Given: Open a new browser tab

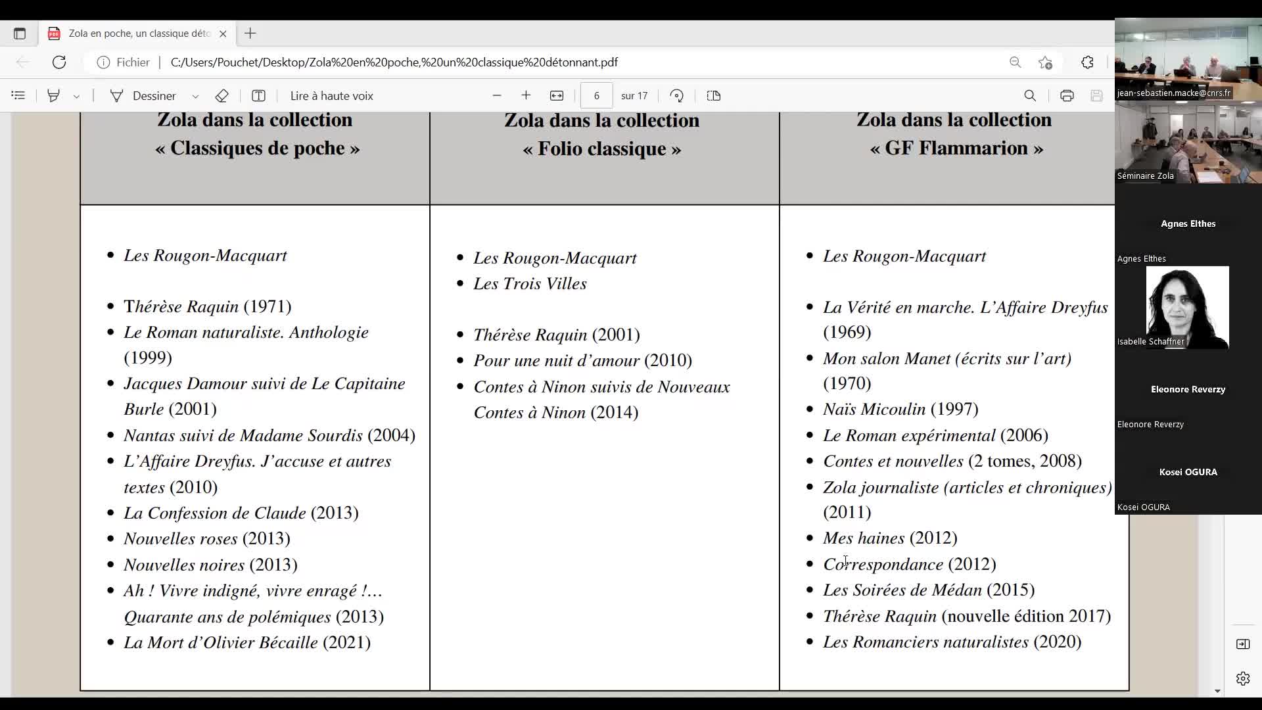Looking at the screenshot, I should coord(250,34).
